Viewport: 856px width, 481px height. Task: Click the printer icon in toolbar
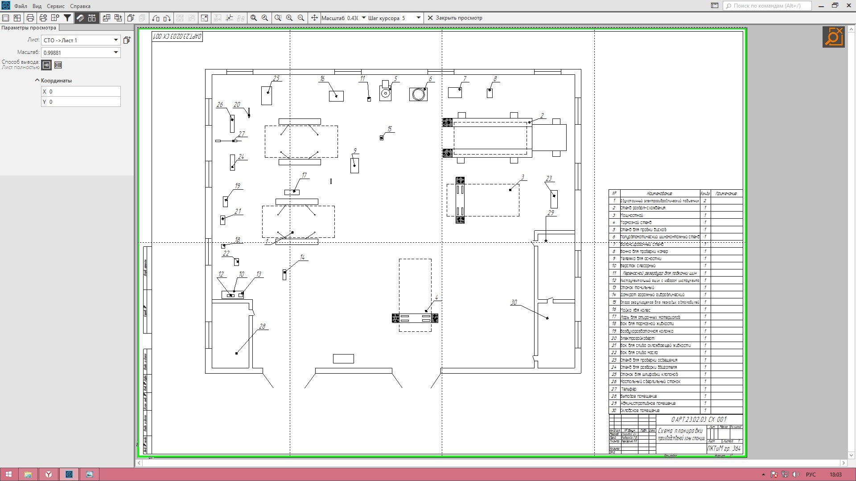[x=30, y=18]
